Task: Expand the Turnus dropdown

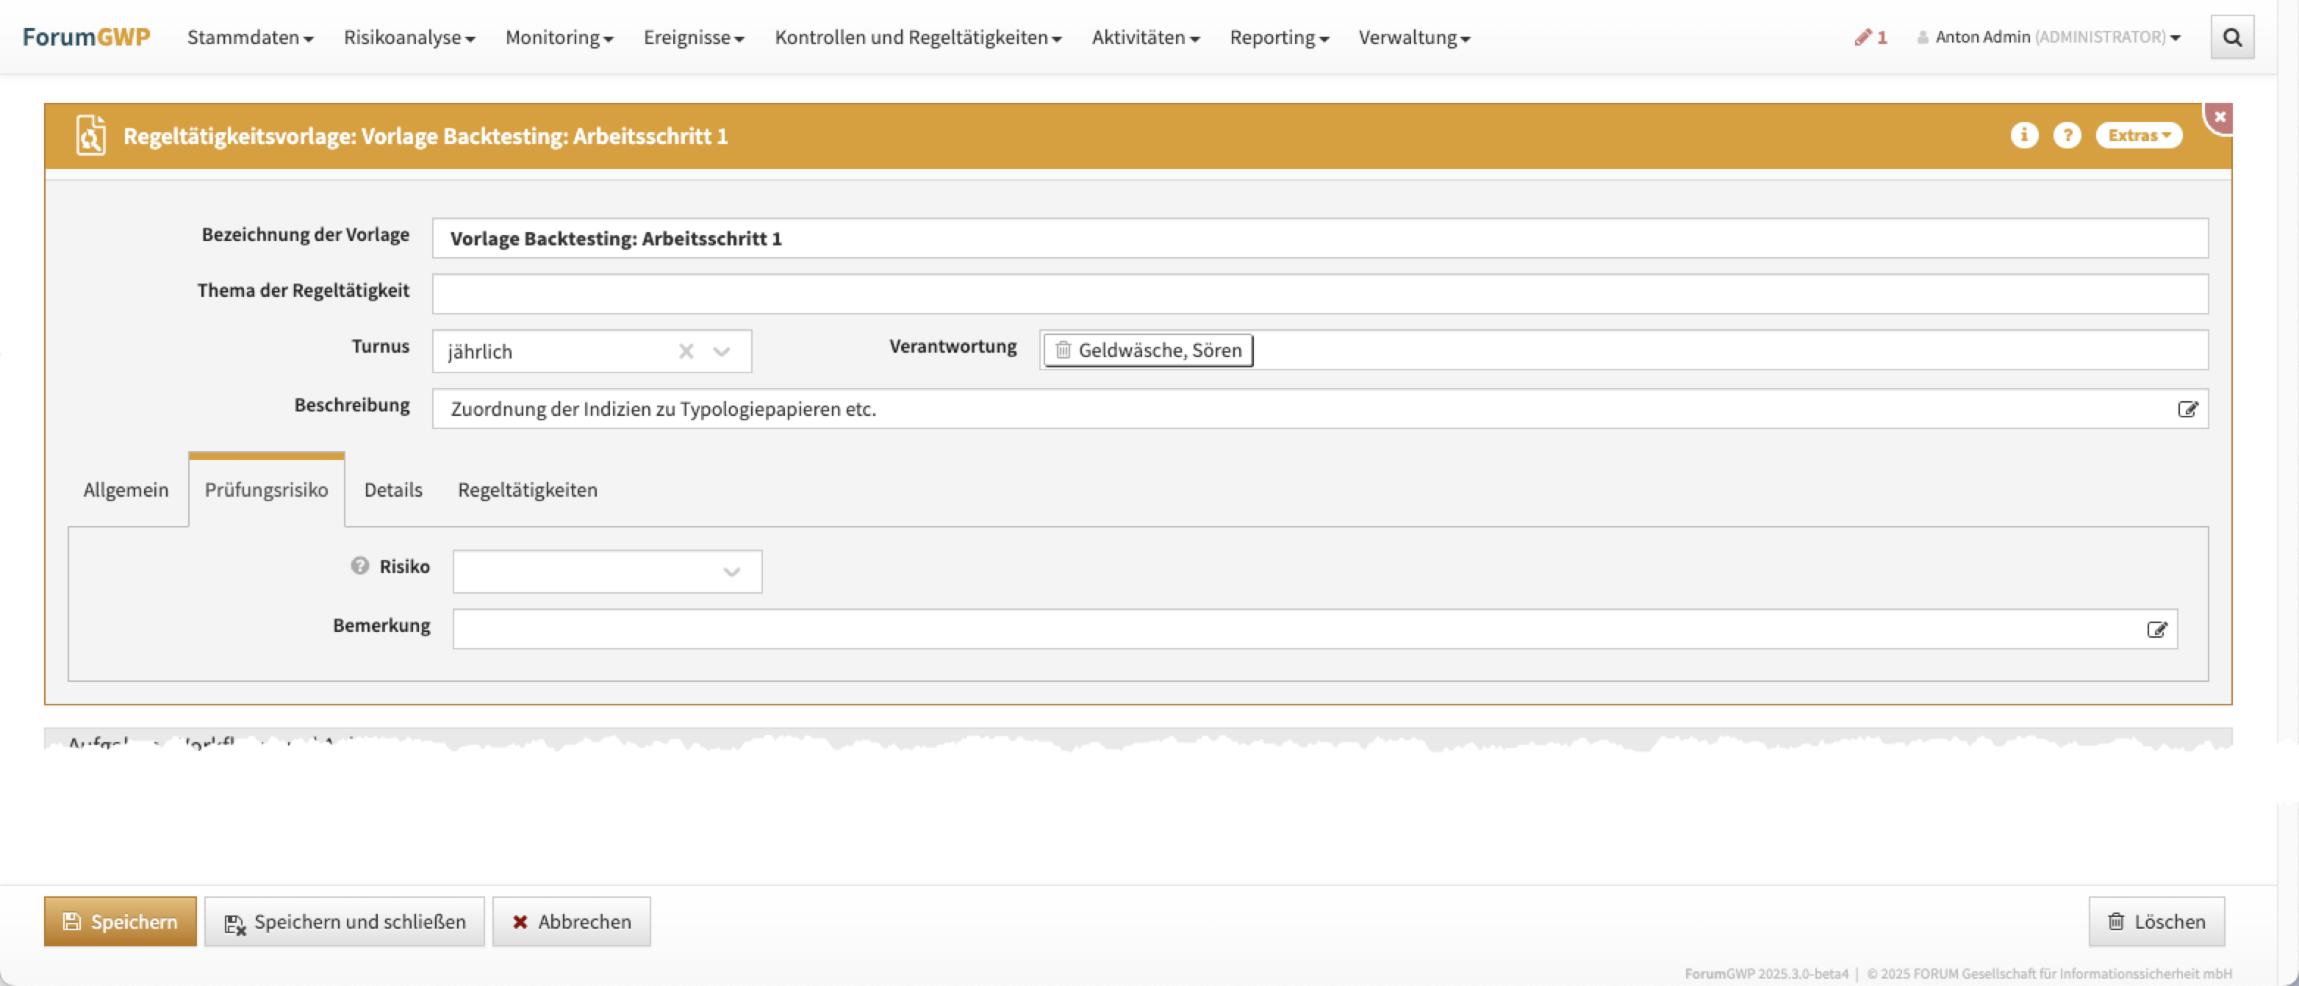Action: (722, 350)
